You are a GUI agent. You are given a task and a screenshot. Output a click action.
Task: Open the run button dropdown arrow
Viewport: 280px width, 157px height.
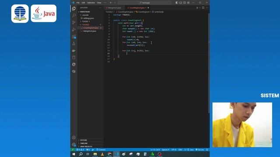(x=199, y=8)
